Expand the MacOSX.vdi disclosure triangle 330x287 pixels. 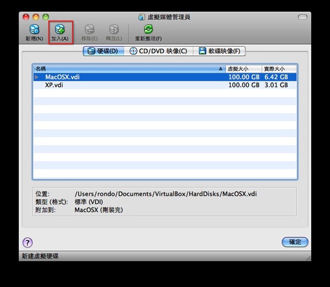tap(37, 77)
